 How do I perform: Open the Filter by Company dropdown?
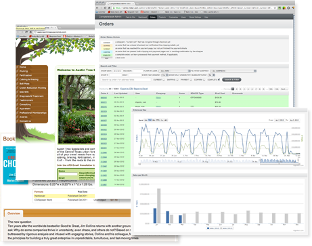coord(233,71)
